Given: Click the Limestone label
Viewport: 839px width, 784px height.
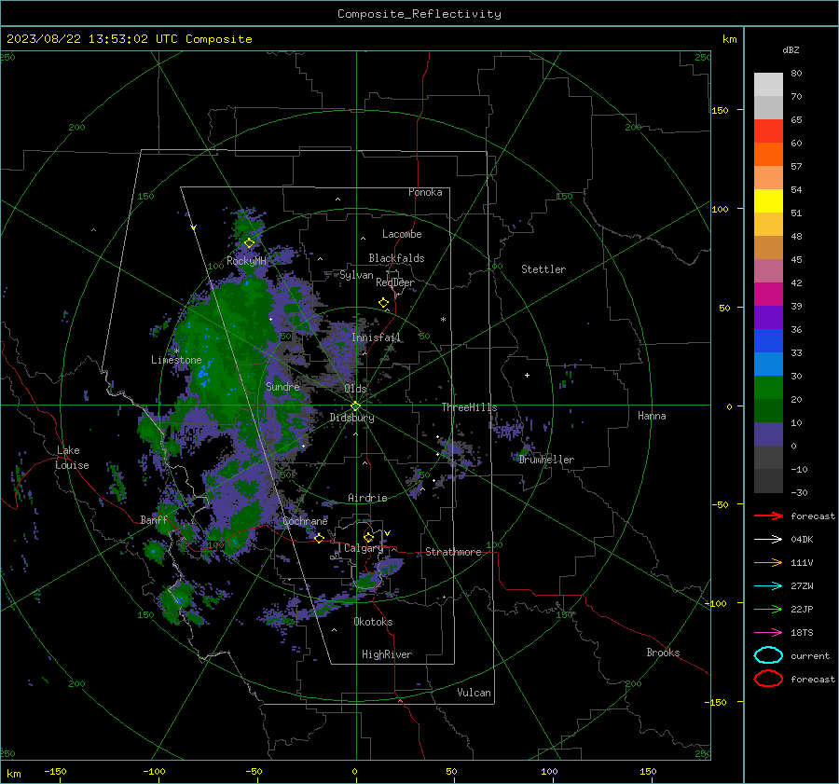Looking at the screenshot, I should (176, 360).
